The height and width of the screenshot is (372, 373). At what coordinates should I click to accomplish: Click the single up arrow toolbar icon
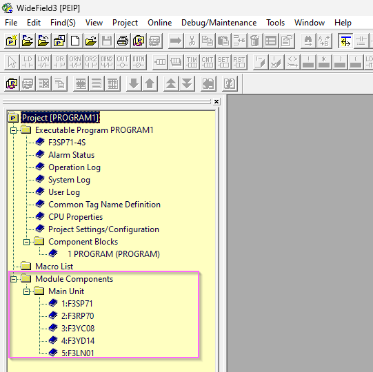pyautogui.click(x=150, y=83)
